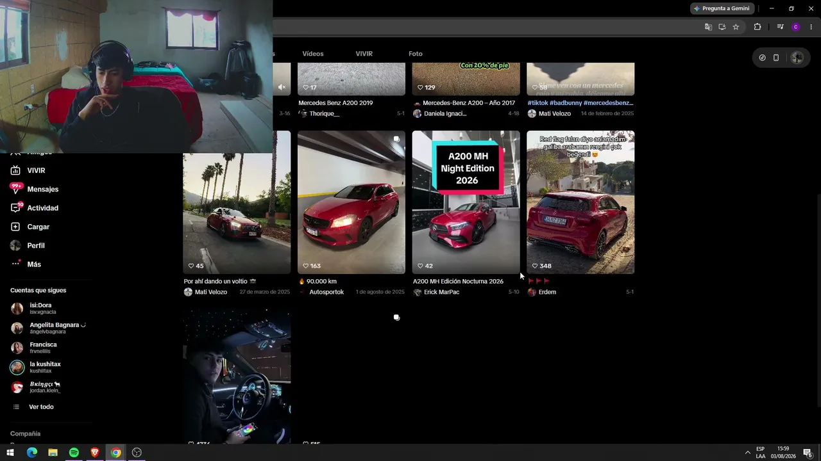Open followed account Francisca
The height and width of the screenshot is (461, 821).
[35, 348]
